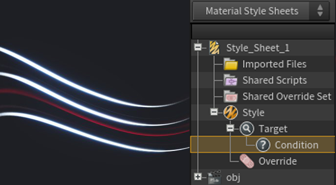Screen dimensions: 336x185
Task: Click the up/down arrows on the pane selector
Action: pos(320,11)
